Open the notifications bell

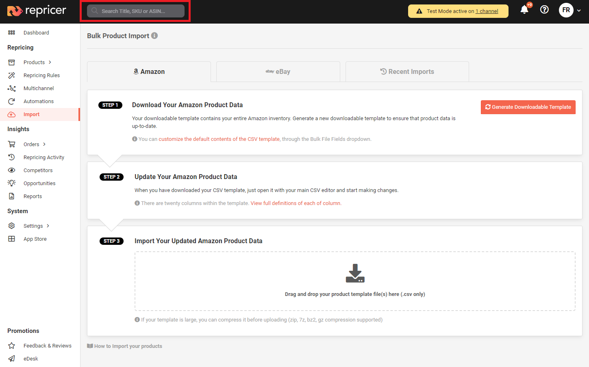(x=524, y=10)
